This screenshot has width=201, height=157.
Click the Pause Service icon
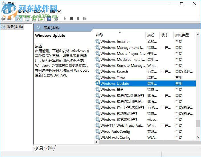78,19
